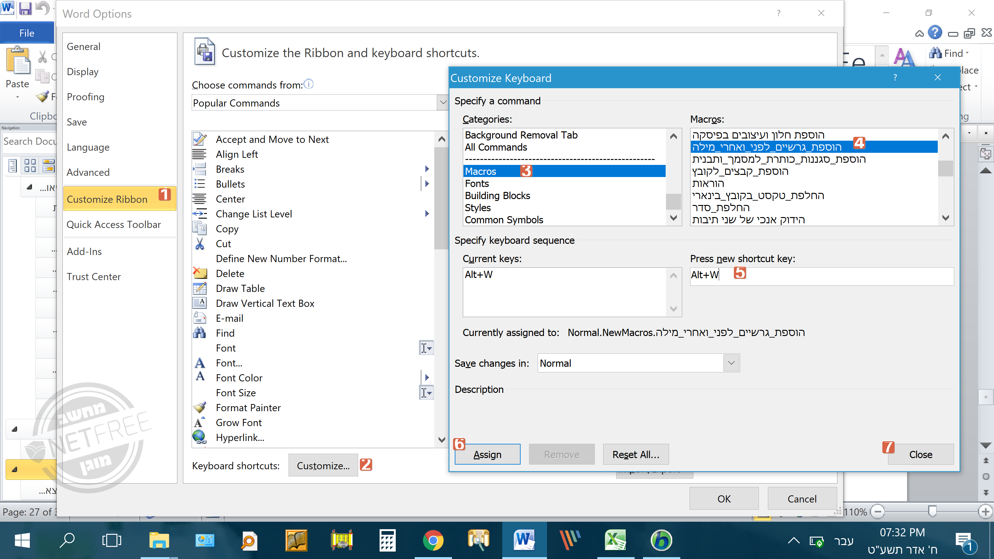The image size is (994, 559).
Task: Click keyboard shortcuts Customize button
Action: pyautogui.click(x=323, y=466)
